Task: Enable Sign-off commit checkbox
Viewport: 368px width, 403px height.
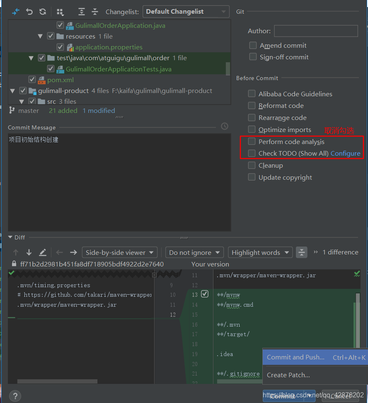Action: point(253,56)
